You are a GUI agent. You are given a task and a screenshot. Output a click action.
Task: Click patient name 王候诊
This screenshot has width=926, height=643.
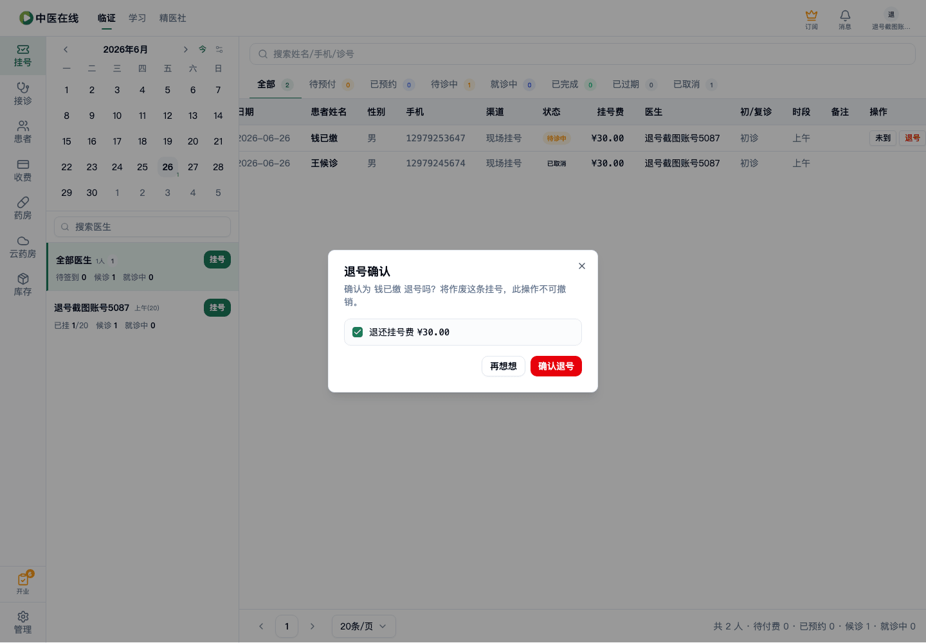pos(324,163)
